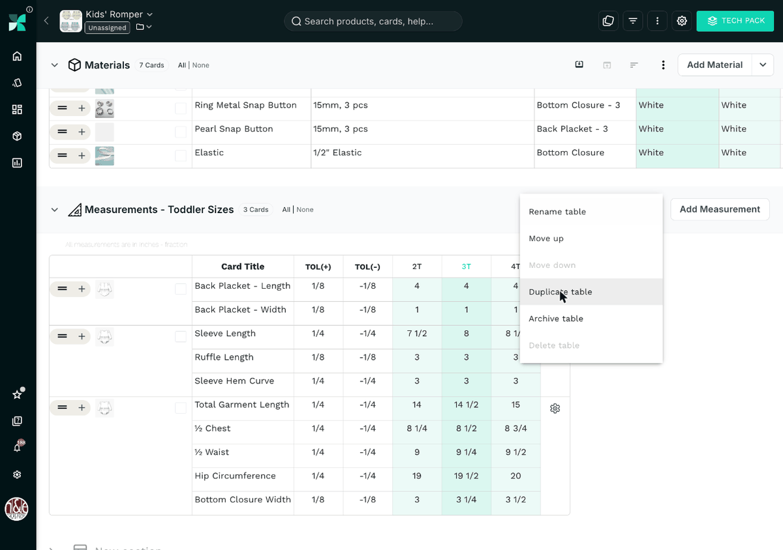Image resolution: width=783 pixels, height=550 pixels.
Task: Click the Unassigned status badge
Action: point(106,27)
